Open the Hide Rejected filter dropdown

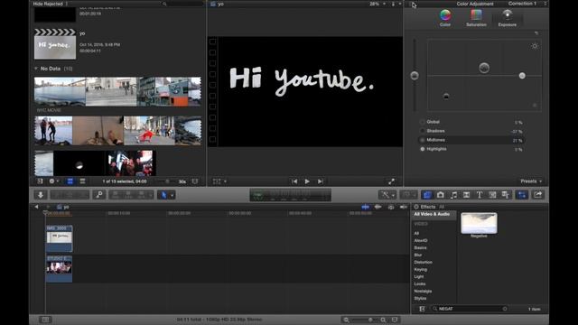tap(51, 4)
